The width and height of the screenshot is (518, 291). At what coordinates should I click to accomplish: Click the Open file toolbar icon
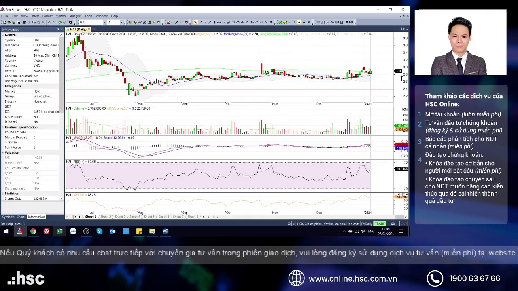(x=9, y=22)
